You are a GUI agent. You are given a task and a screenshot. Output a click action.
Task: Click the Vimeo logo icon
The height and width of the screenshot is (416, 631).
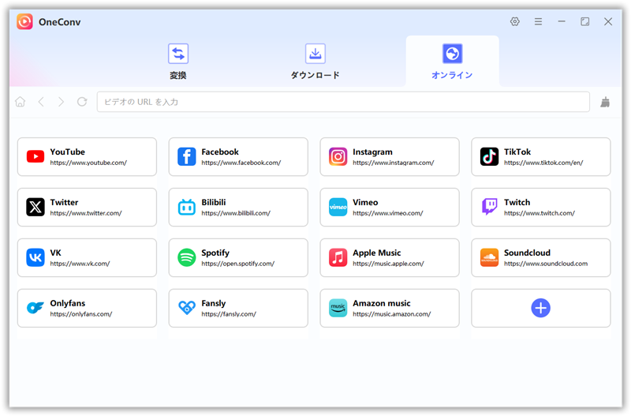pyautogui.click(x=338, y=207)
